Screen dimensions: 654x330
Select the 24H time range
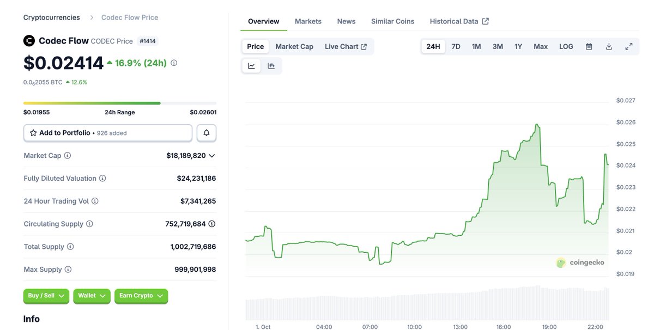(433, 47)
